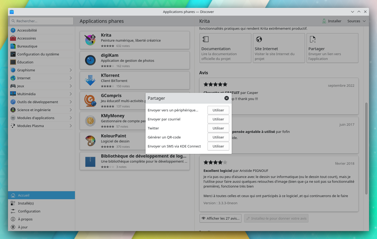
Task: Click the Multimédia category icon
Action: (x=13, y=94)
